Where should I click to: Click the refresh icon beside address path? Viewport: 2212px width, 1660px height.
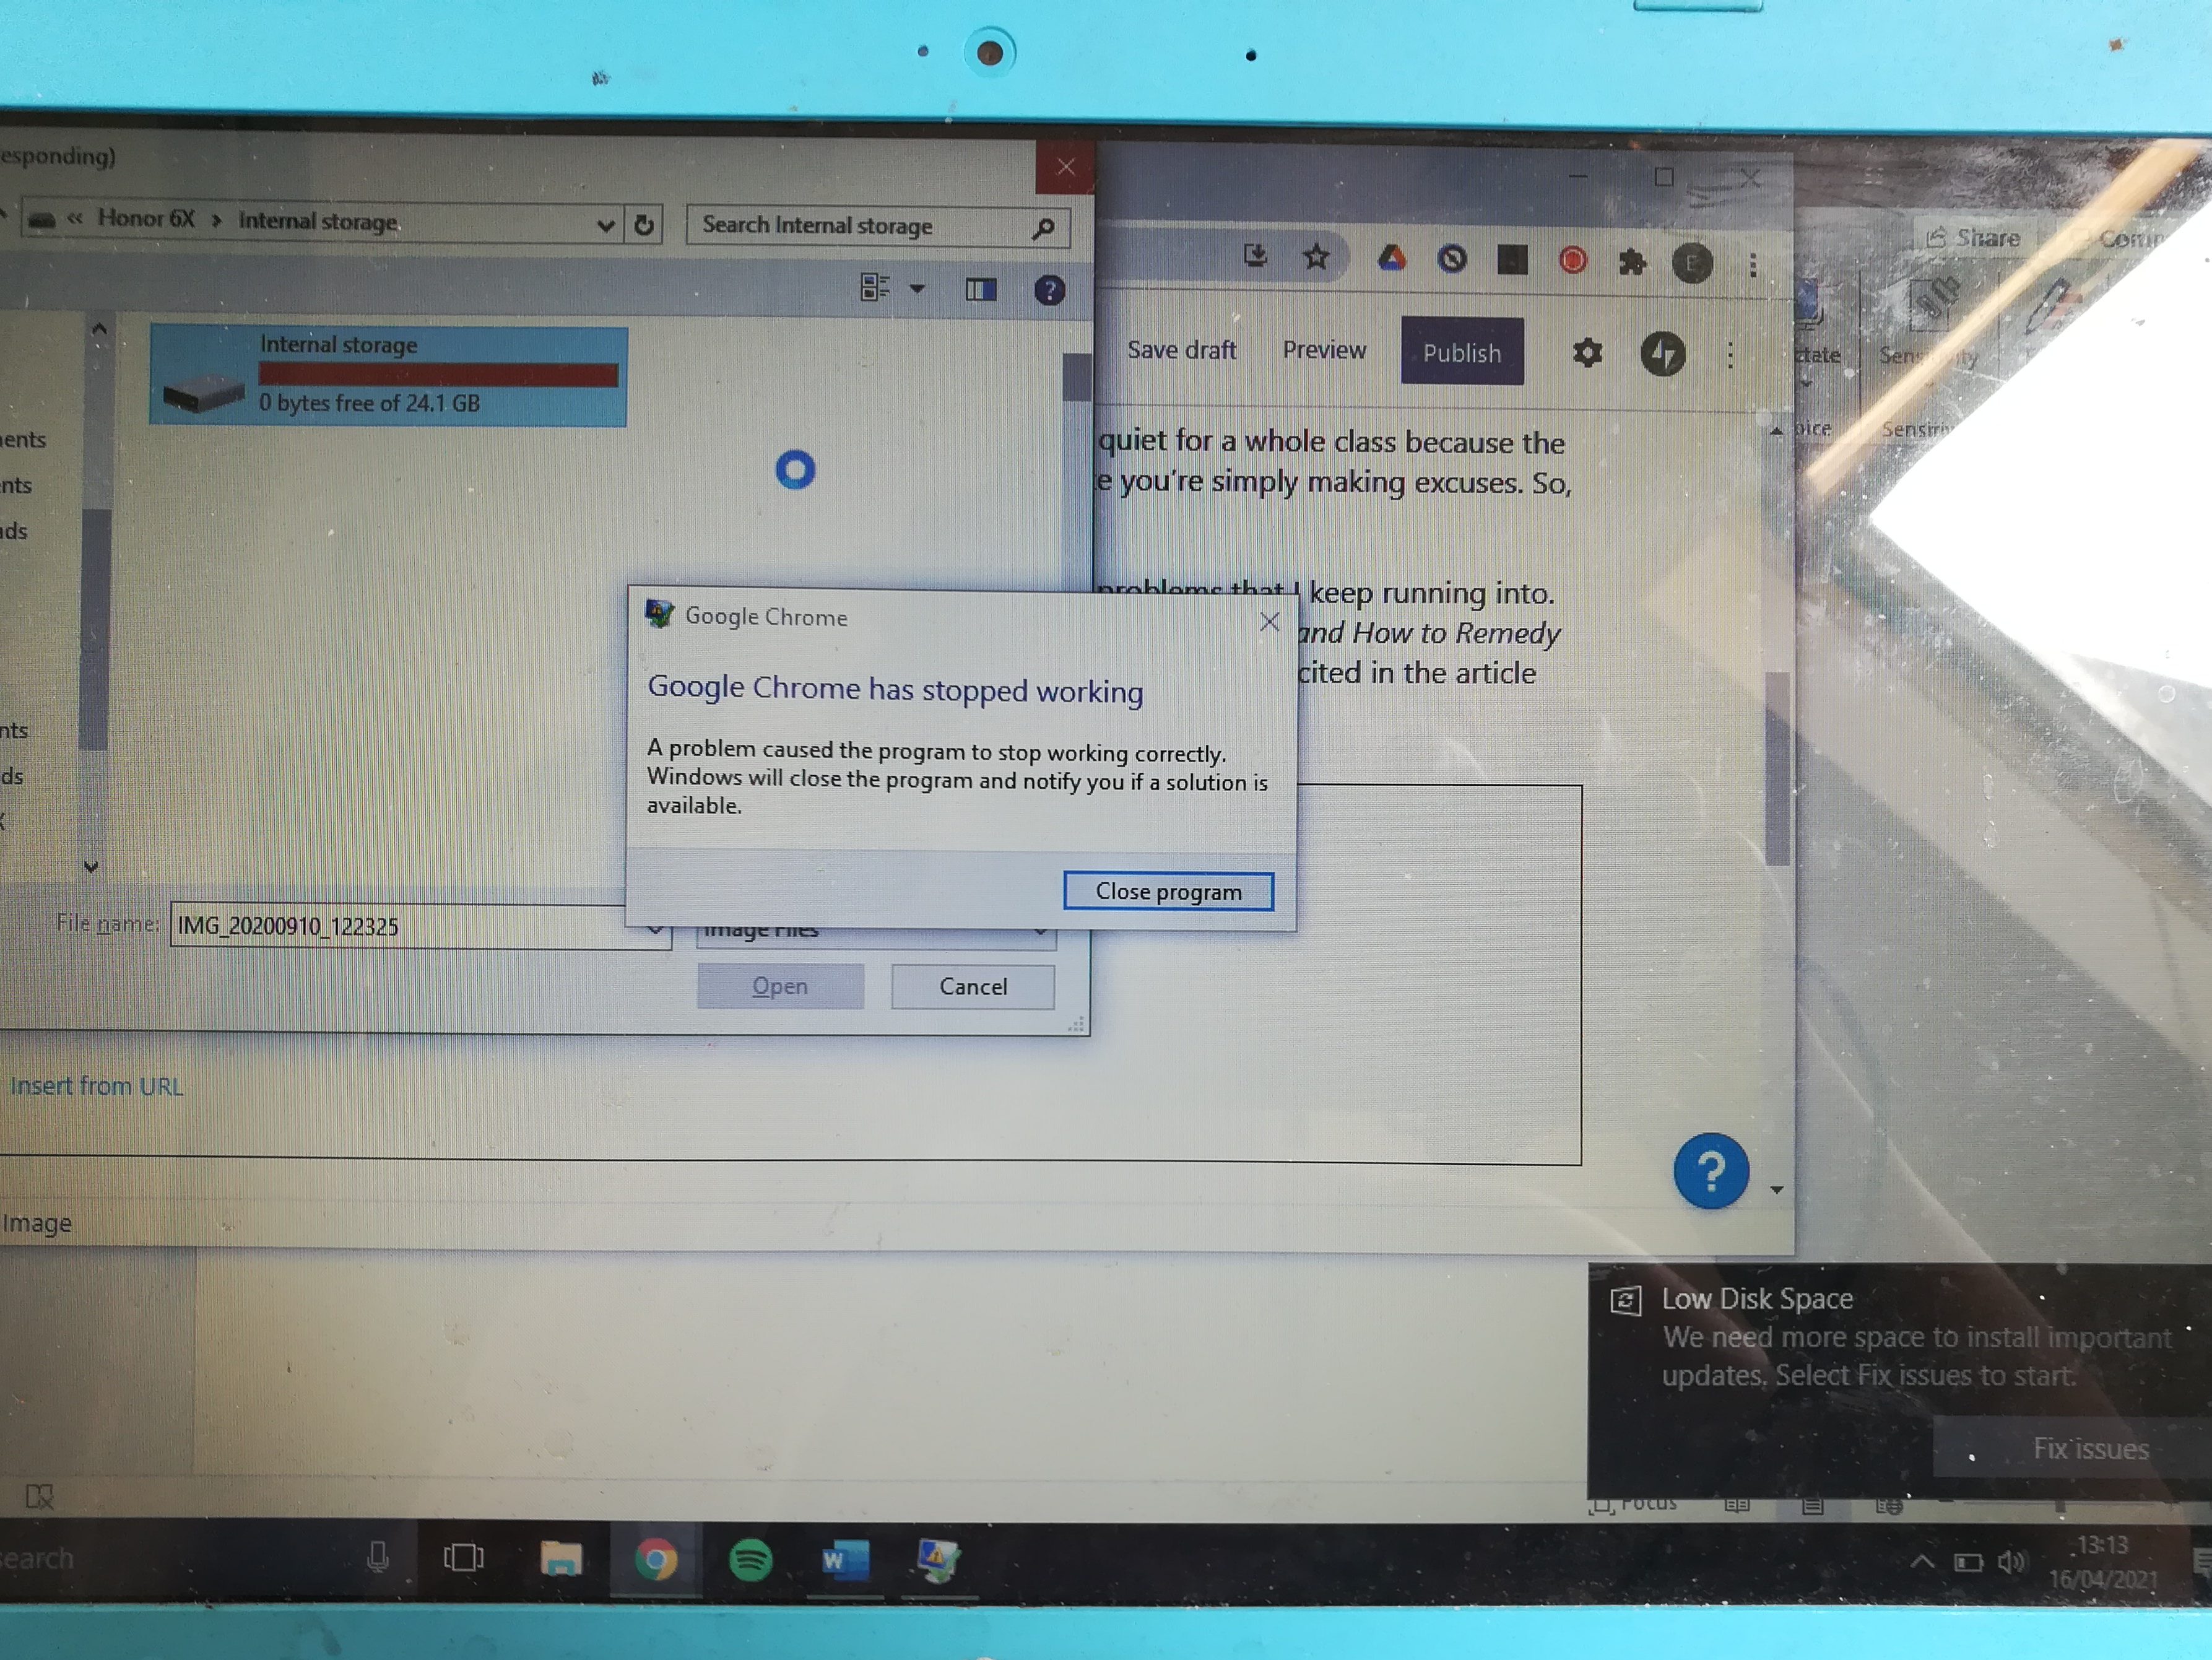pos(644,225)
